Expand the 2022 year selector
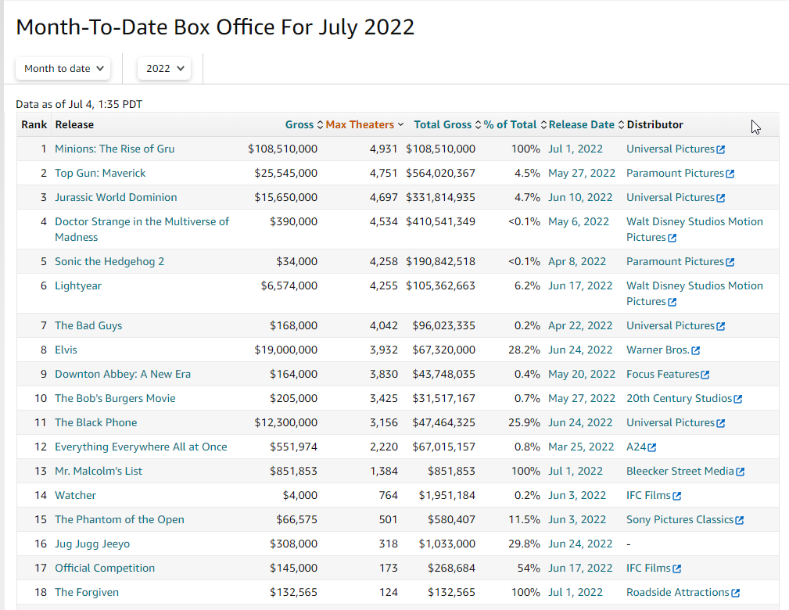 (x=164, y=68)
